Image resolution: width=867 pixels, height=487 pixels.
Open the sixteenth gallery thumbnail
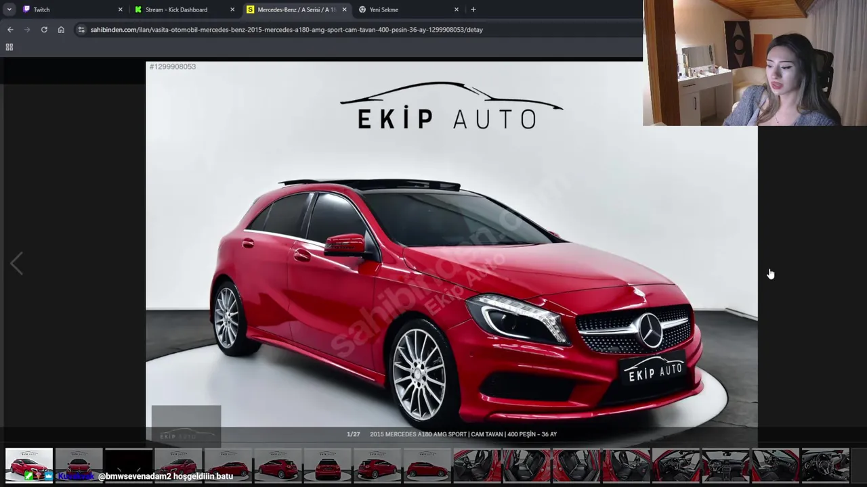776,465
